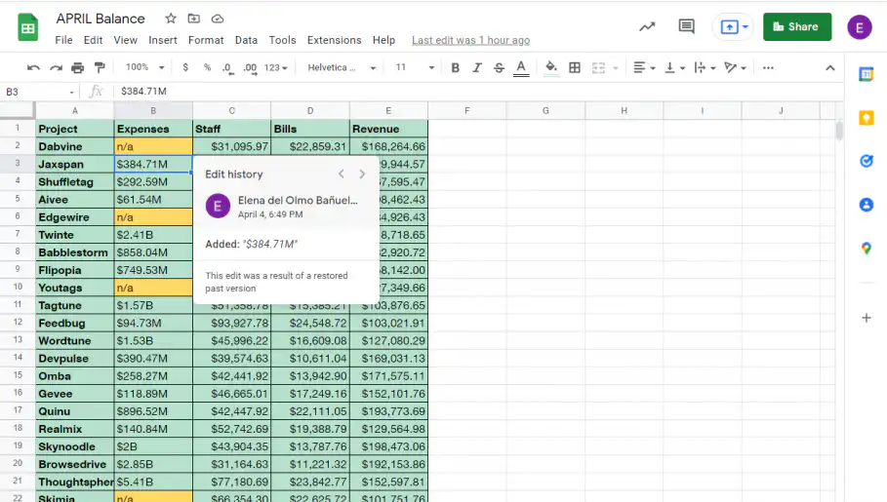
Task: Click the vertical scrollbar thumb
Action: pyautogui.click(x=839, y=132)
